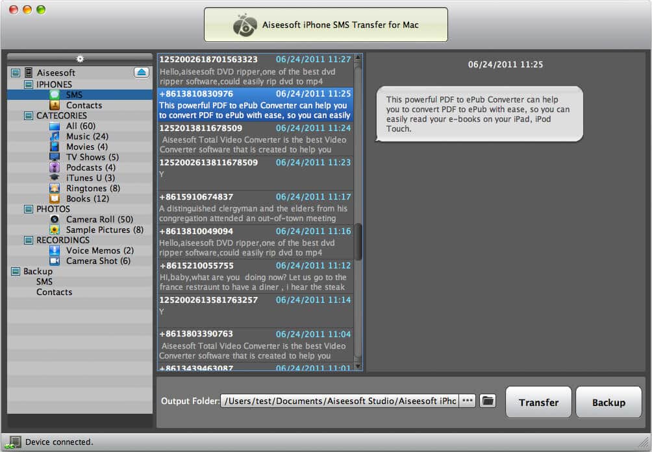Click the Contacts address book icon under IPHONES
The image size is (652, 452).
55,105
